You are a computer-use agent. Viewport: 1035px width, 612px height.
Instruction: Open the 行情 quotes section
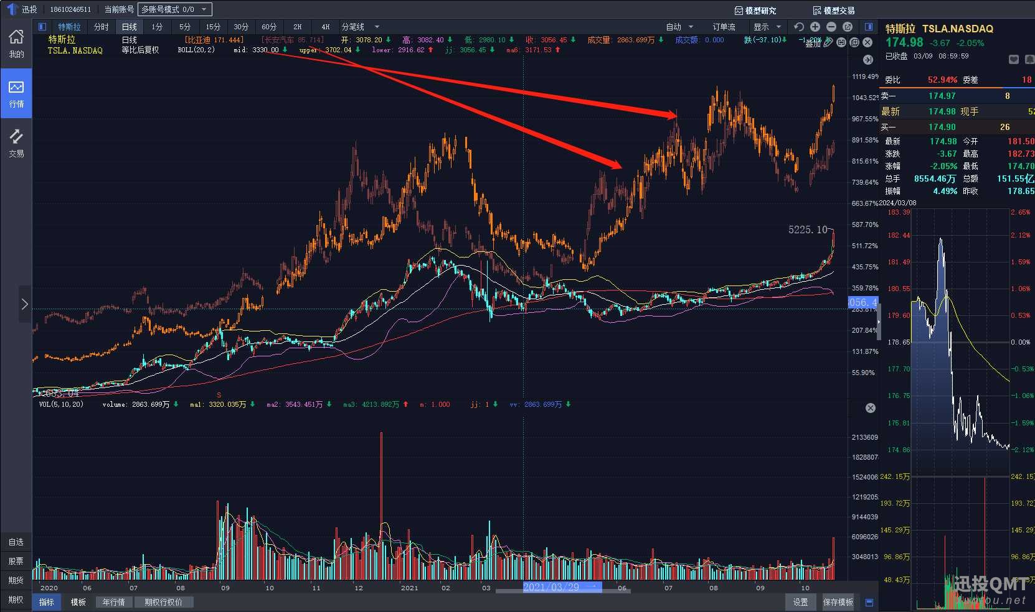(x=16, y=93)
